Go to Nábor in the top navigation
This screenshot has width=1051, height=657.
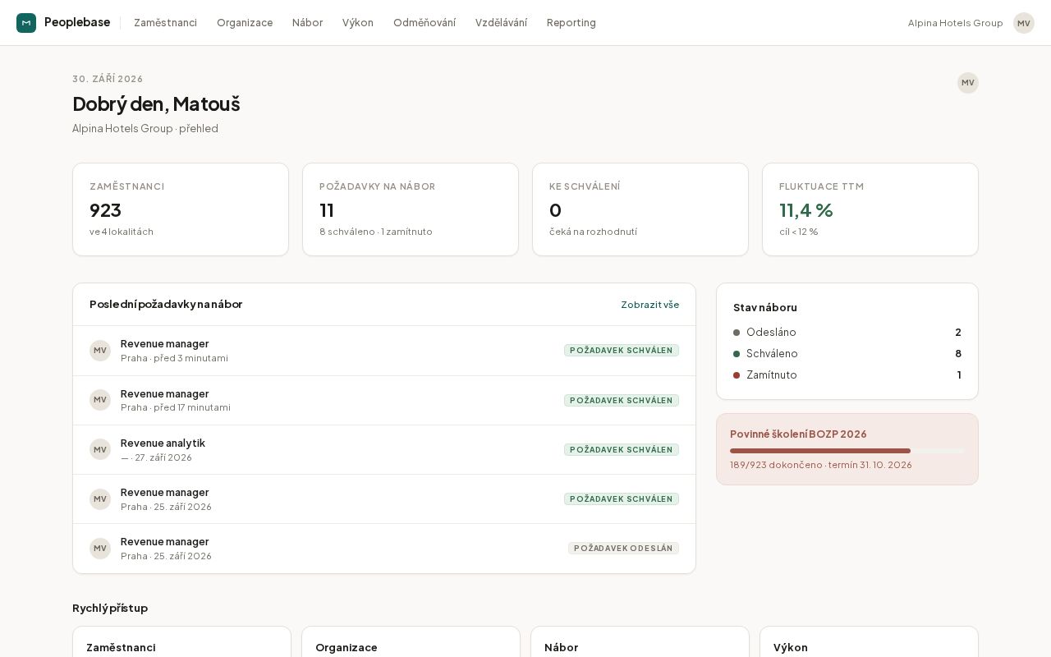pos(307,23)
